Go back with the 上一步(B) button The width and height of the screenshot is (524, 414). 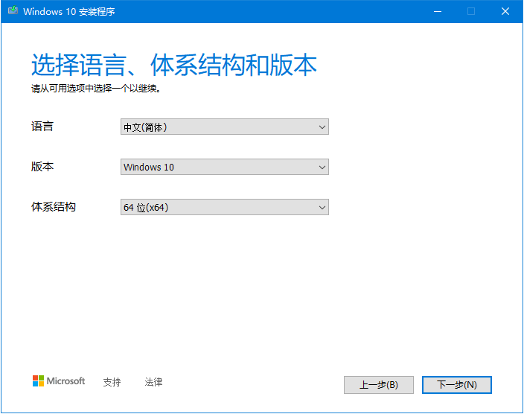coord(378,385)
